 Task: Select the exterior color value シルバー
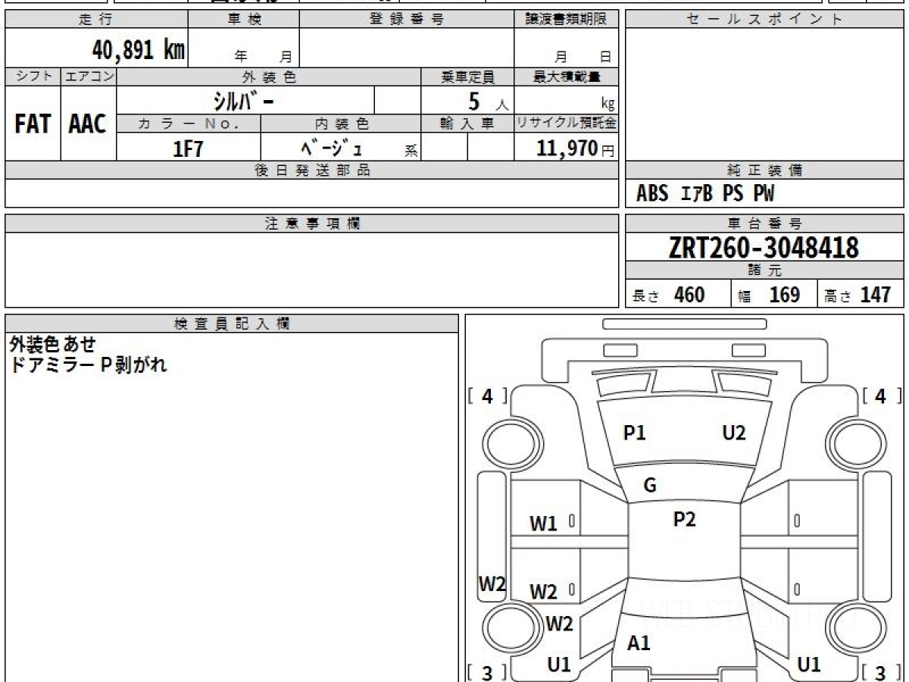[242, 100]
